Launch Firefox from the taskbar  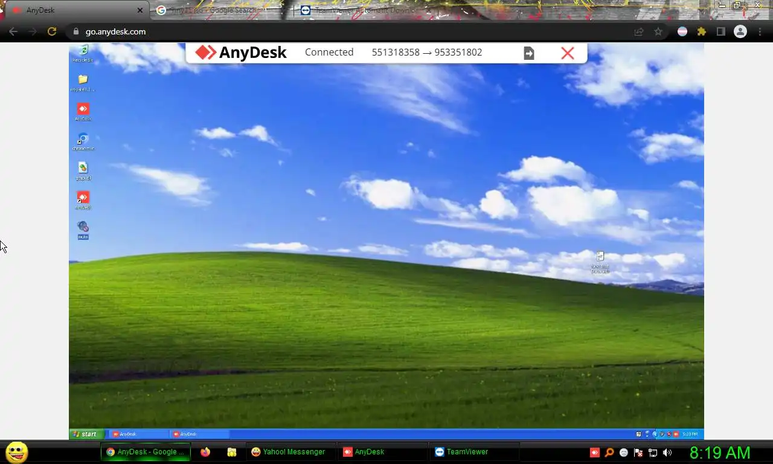pyautogui.click(x=205, y=452)
